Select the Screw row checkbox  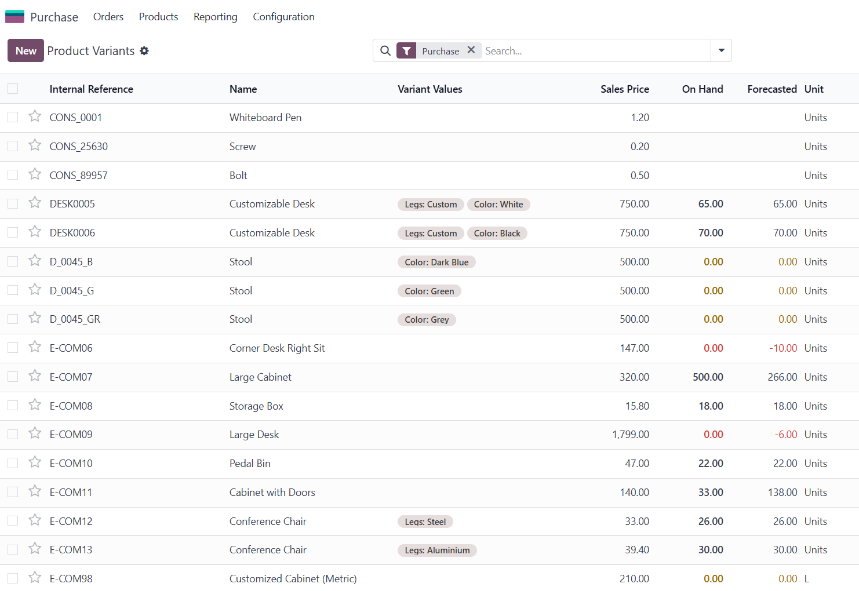13,146
